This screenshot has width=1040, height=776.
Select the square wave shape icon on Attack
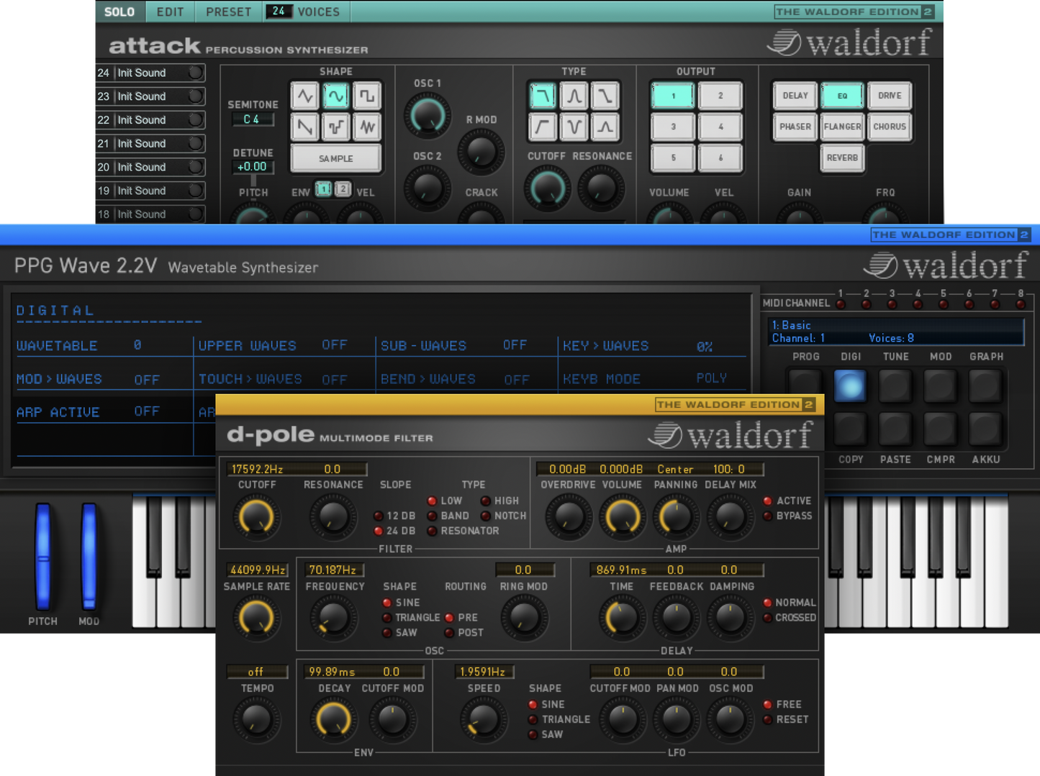[x=368, y=95]
